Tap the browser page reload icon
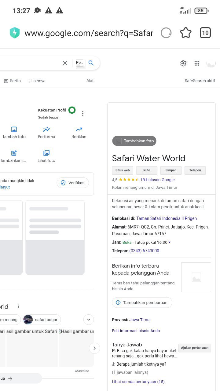The height and width of the screenshot is (391, 220). 166,33
